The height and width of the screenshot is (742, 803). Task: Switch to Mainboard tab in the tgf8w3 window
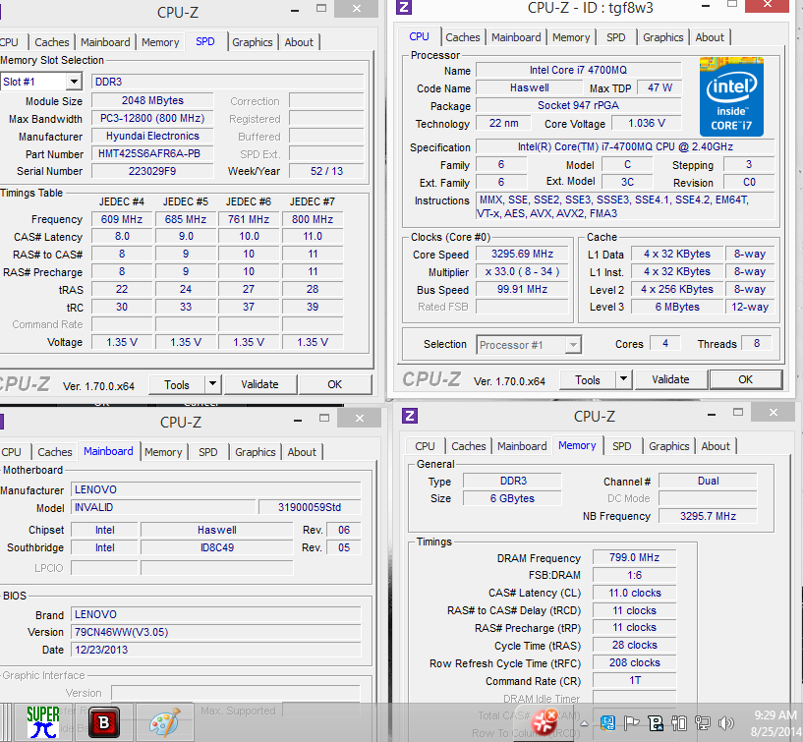[x=516, y=37]
